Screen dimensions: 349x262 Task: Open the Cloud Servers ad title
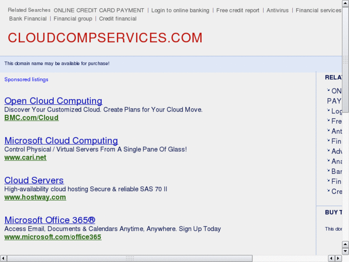34,180
